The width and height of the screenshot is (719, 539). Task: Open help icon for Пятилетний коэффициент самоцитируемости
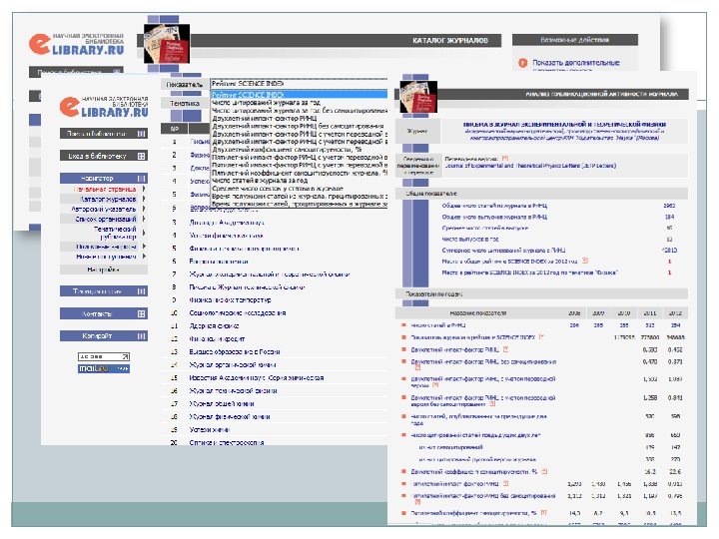point(544,512)
